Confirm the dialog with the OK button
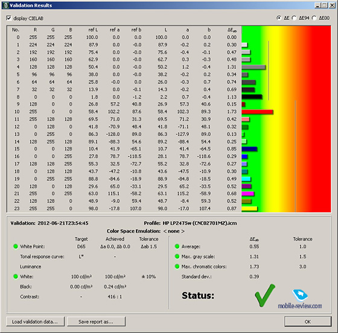This screenshot has width=338, height=333. [308, 322]
